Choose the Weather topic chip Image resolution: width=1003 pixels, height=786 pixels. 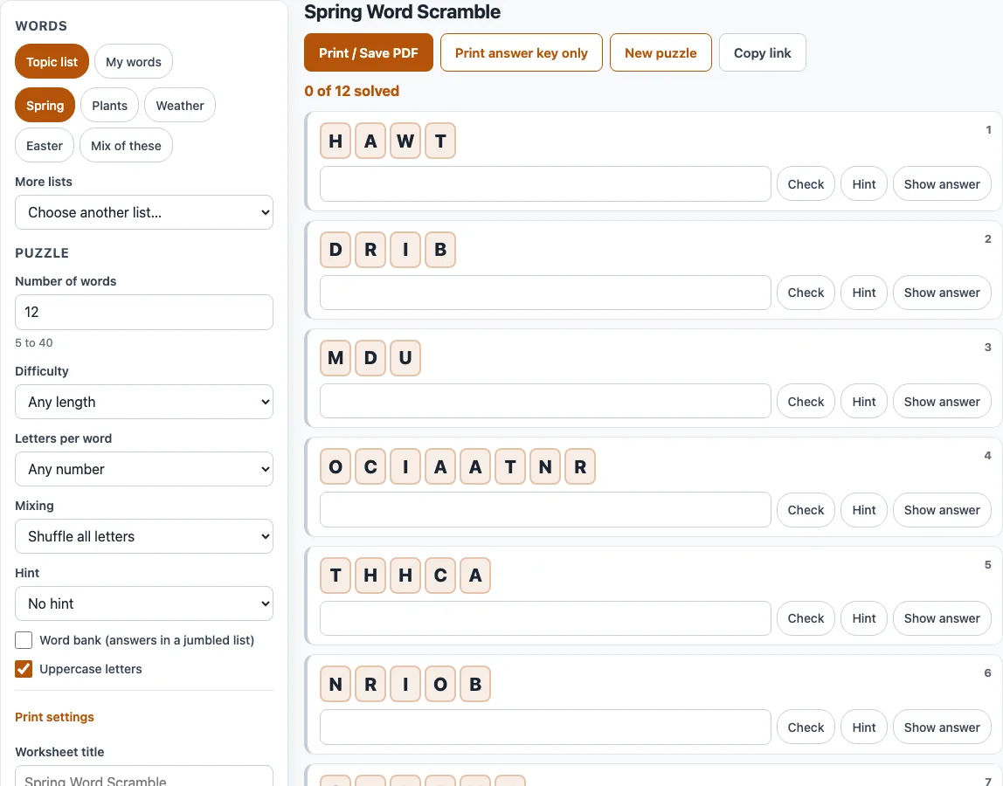tap(180, 105)
